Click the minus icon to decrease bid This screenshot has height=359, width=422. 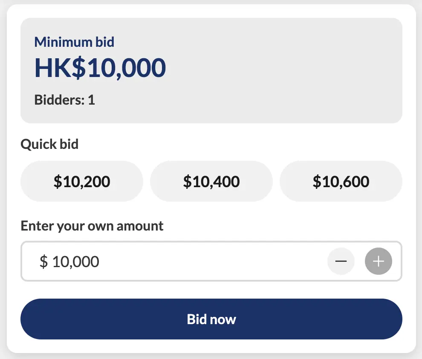(341, 261)
